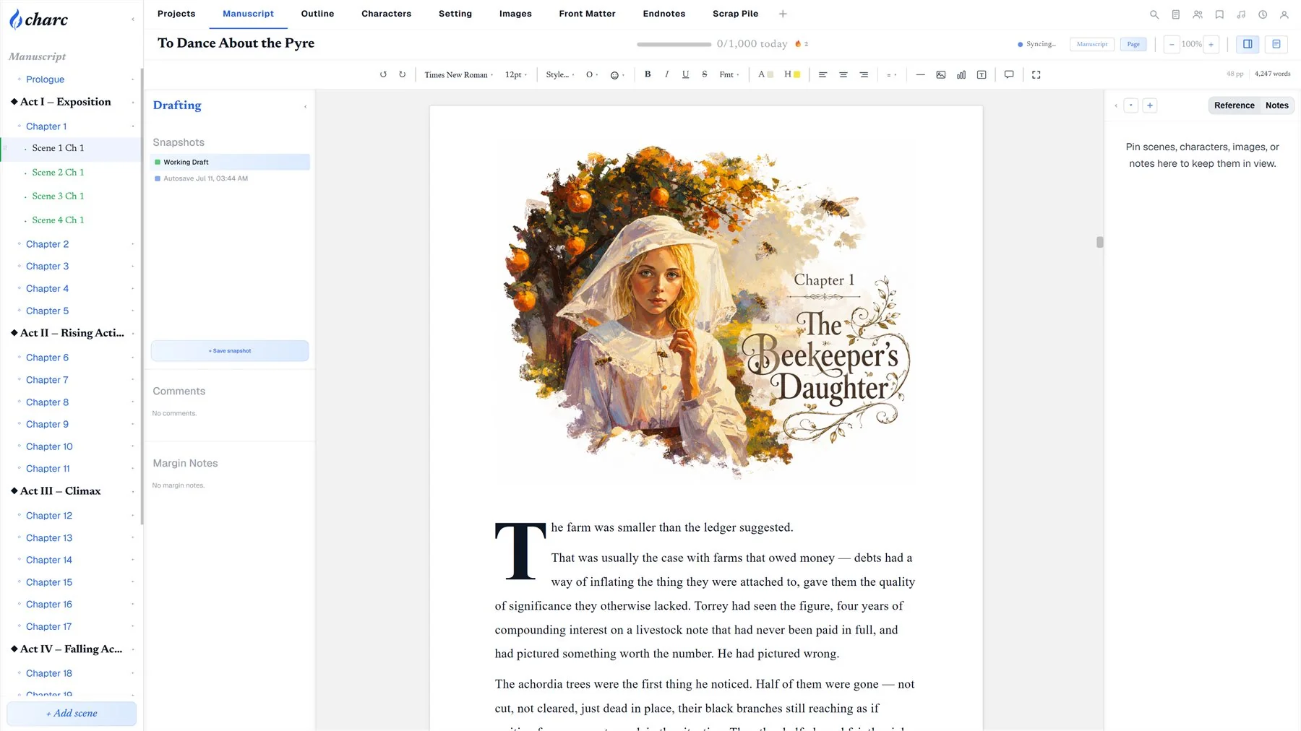Toggle the side panel layout view
Viewport: 1301px width, 731px height.
[x=1248, y=44]
